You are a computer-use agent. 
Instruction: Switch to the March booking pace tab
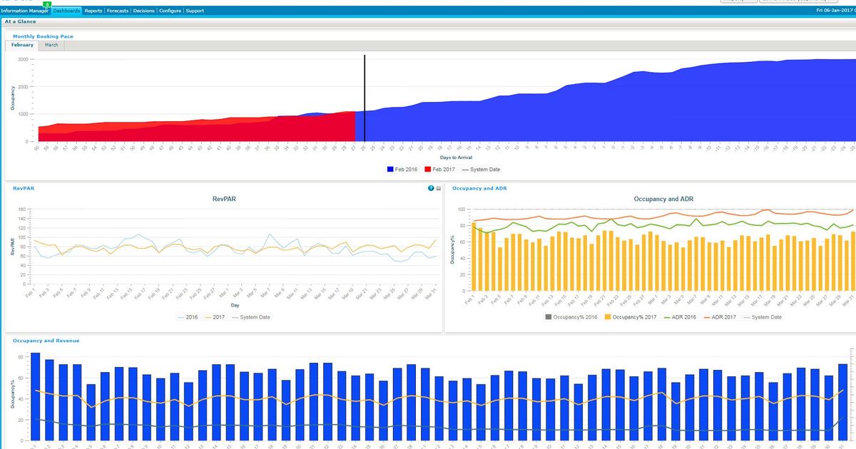point(51,45)
